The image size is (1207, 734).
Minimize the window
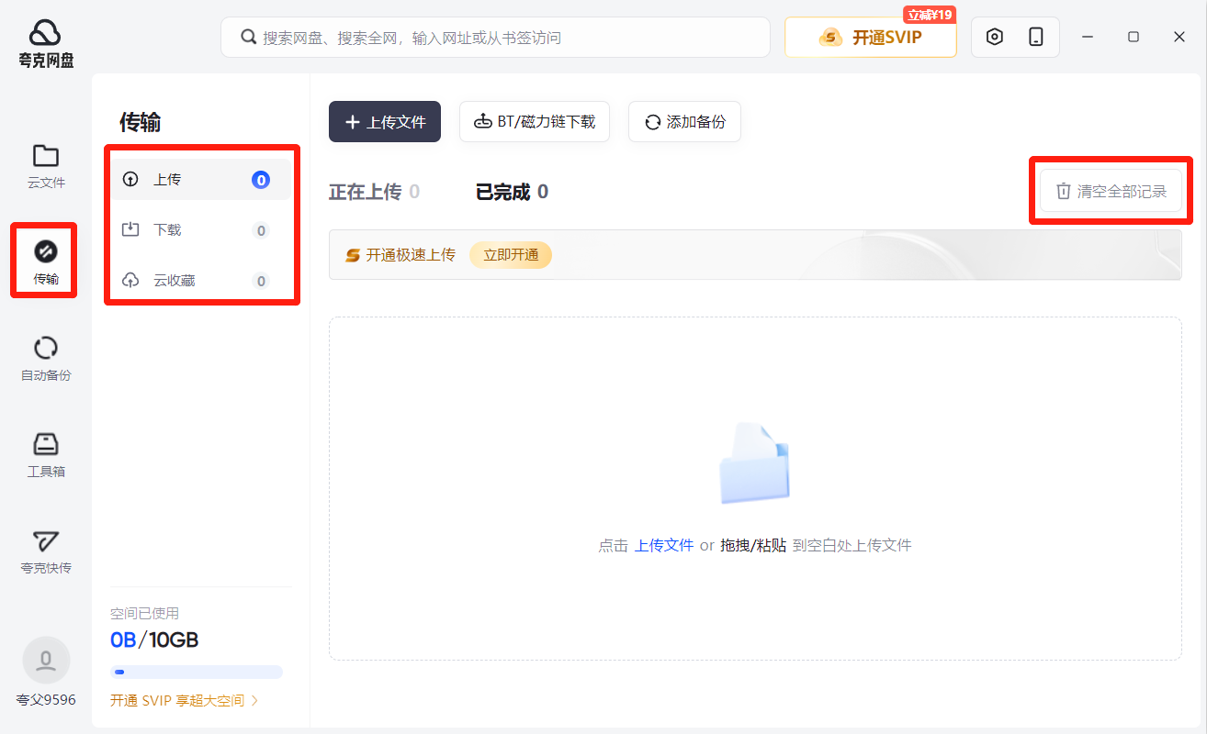[1088, 37]
